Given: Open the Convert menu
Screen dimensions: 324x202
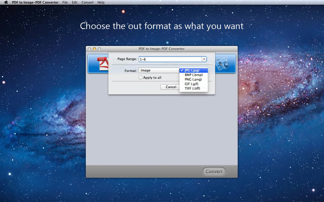Looking at the screenshot, I should coord(87,2).
